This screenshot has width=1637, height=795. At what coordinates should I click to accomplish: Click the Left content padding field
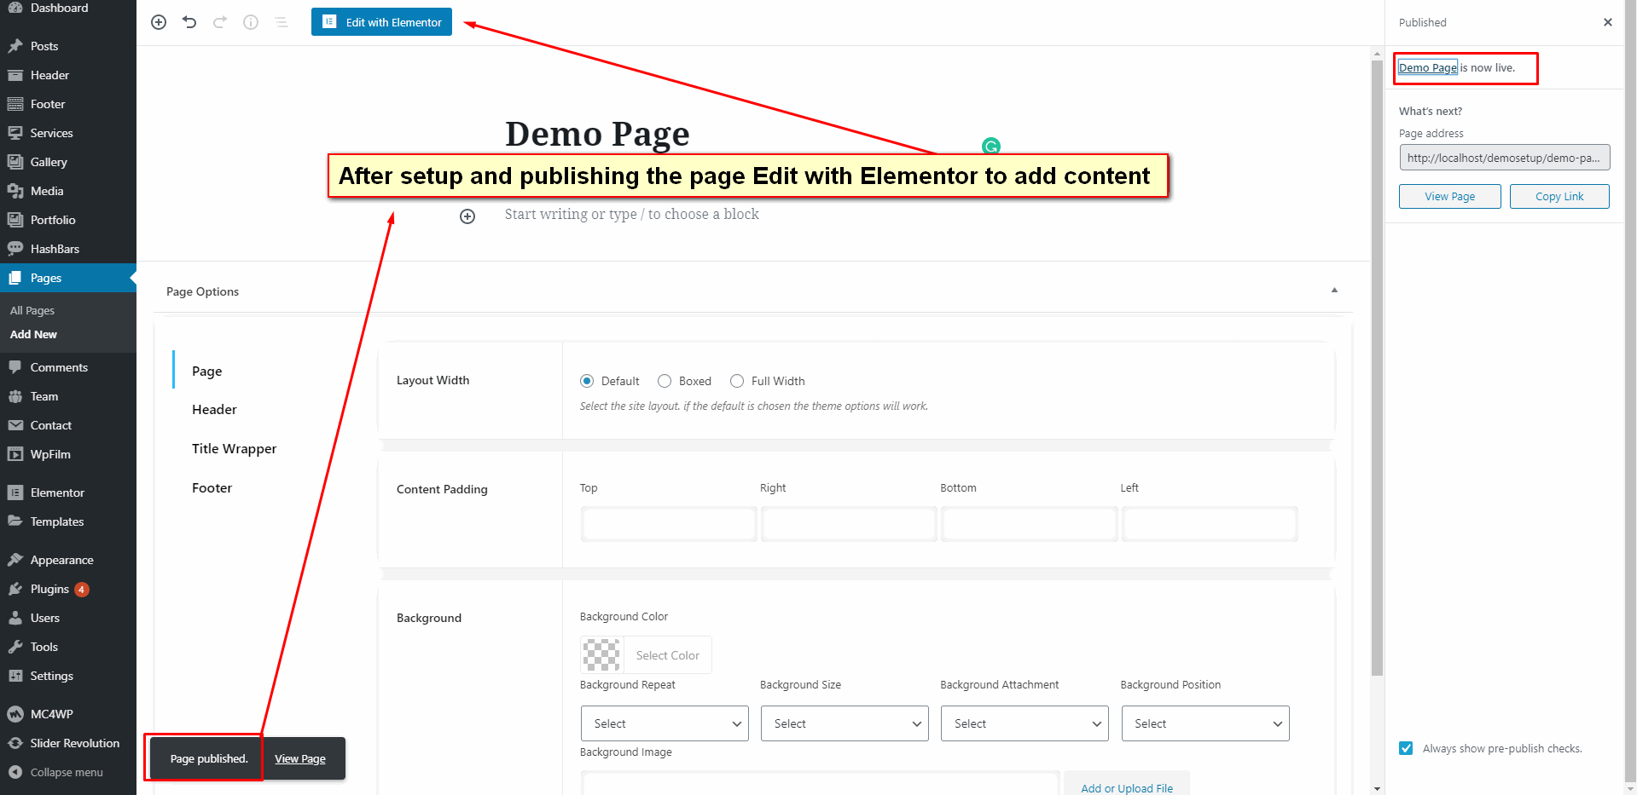[1210, 524]
